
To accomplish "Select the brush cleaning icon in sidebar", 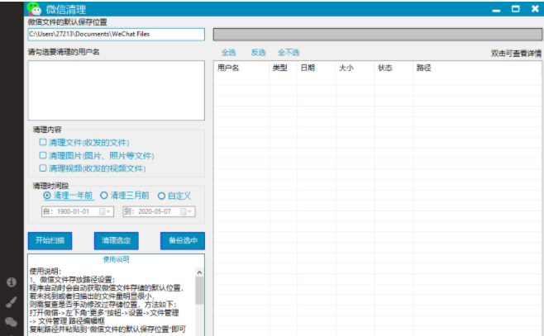I will [12, 302].
